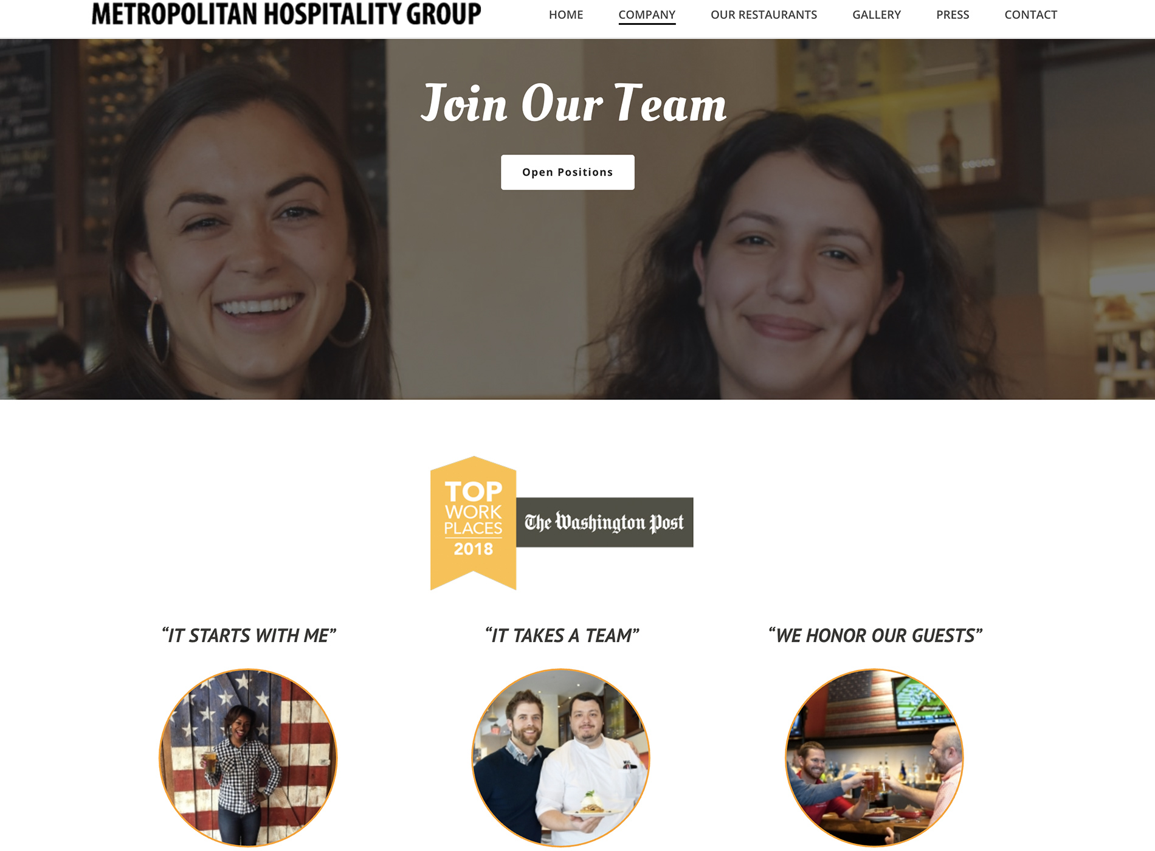Screen dimensions: 1155x851
Task: Click the "It Takes A Team" heading
Action: (x=562, y=635)
